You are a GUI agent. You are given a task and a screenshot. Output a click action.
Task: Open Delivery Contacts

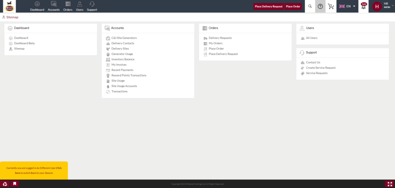[x=123, y=43]
